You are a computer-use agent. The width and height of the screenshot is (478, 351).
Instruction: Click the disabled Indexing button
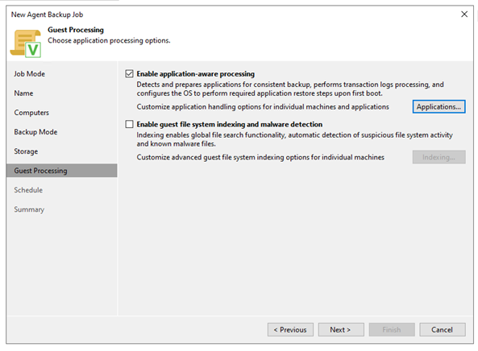439,157
